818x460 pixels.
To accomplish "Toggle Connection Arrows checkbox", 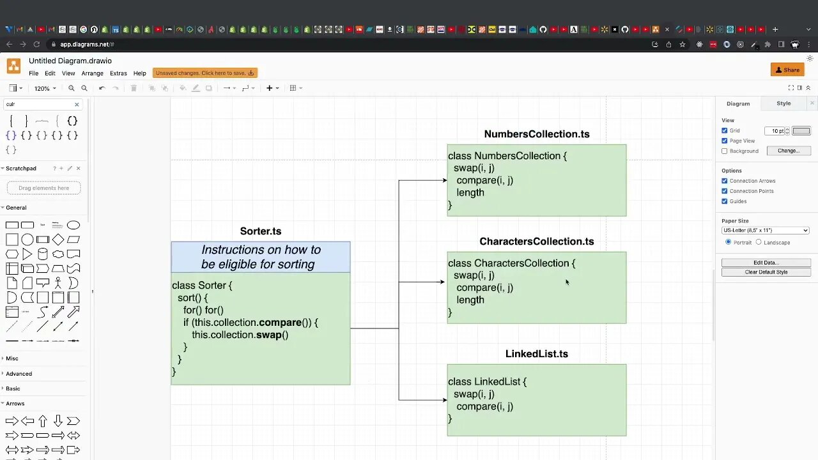I will coord(725,181).
